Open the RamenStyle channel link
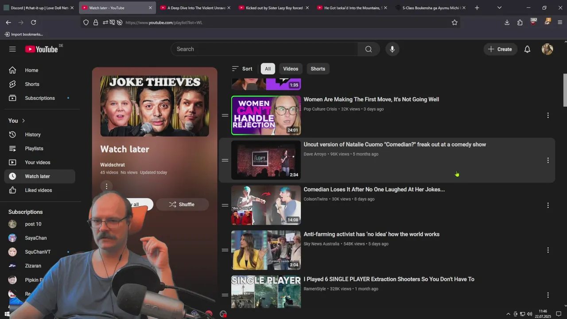 315,289
